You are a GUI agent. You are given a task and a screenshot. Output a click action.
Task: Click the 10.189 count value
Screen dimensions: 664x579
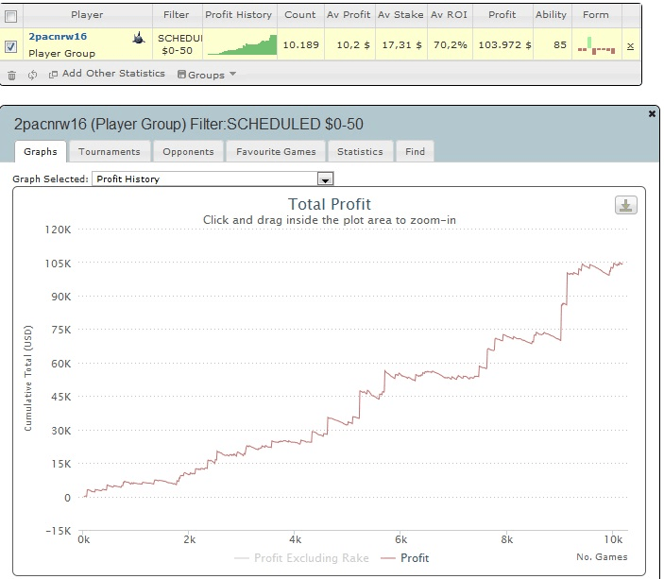pos(300,45)
